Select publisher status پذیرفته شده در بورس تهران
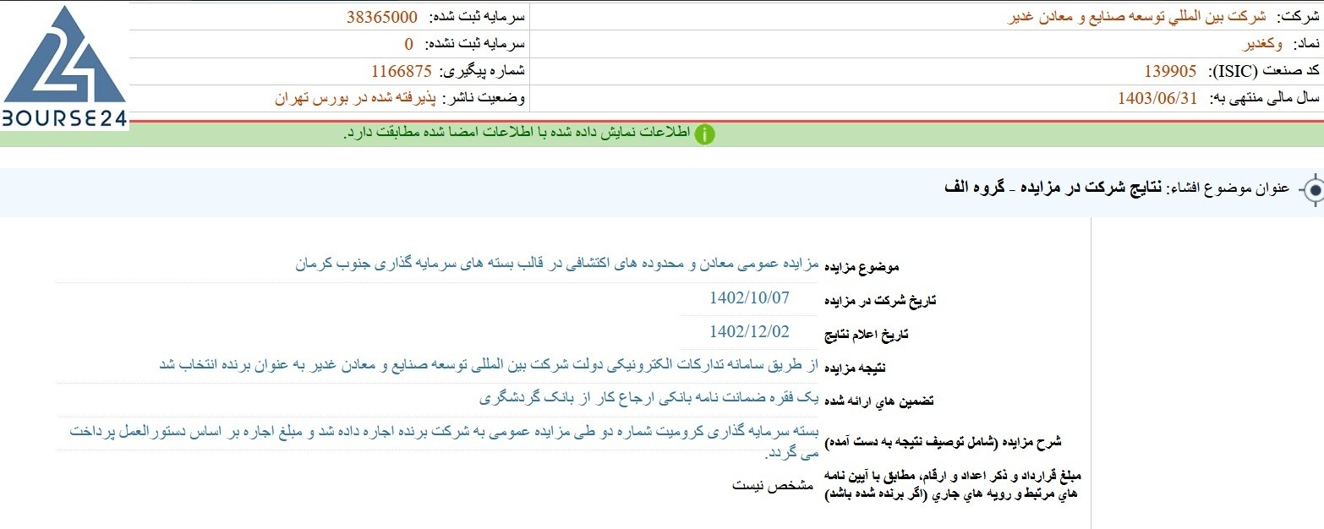 pos(355,98)
